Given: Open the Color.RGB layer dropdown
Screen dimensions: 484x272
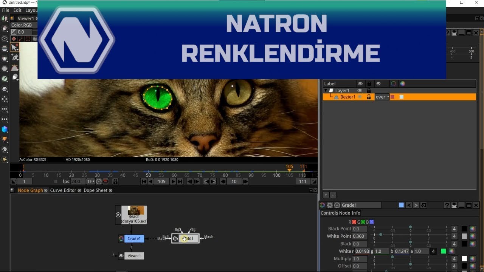Looking at the screenshot, I should point(23,25).
